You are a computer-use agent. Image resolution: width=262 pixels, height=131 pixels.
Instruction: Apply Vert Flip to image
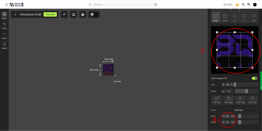pos(252,100)
